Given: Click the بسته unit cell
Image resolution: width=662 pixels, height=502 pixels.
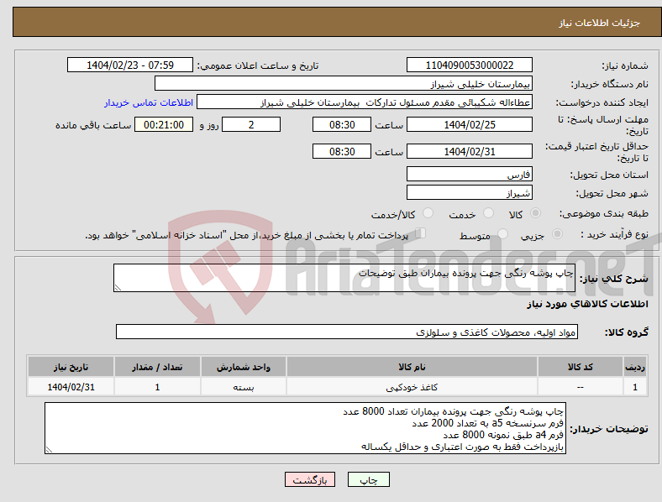Looking at the screenshot, I should (x=244, y=387).
